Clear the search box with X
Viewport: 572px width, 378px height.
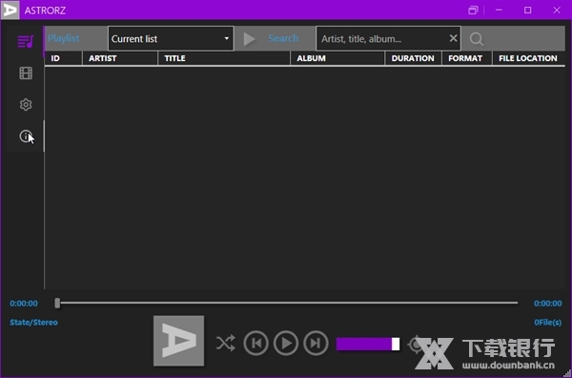pos(453,38)
